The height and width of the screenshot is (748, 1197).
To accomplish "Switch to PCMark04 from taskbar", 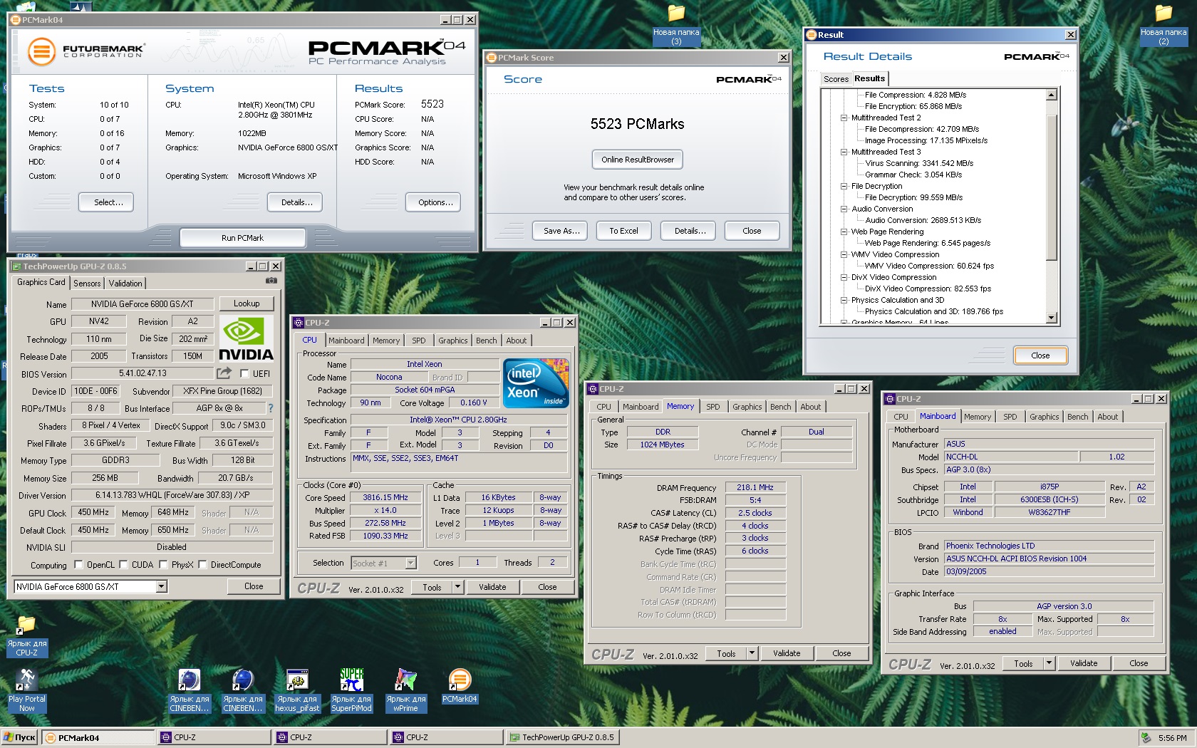I will coord(98,737).
